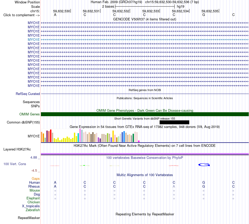Click the Sequences label under Publications track
249x224 pixels.
pos(31,102)
